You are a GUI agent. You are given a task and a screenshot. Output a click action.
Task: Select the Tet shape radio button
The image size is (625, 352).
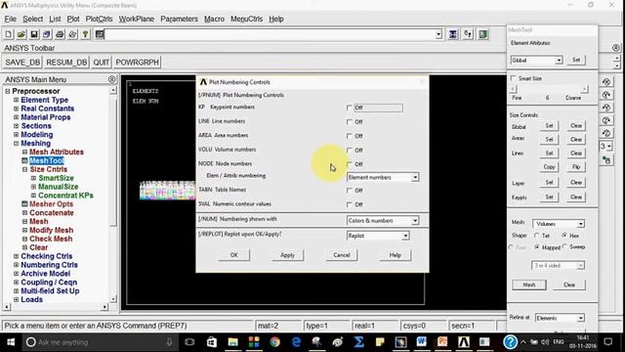pos(537,236)
